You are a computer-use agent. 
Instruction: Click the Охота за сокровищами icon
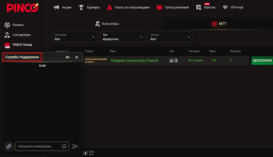click(110, 7)
